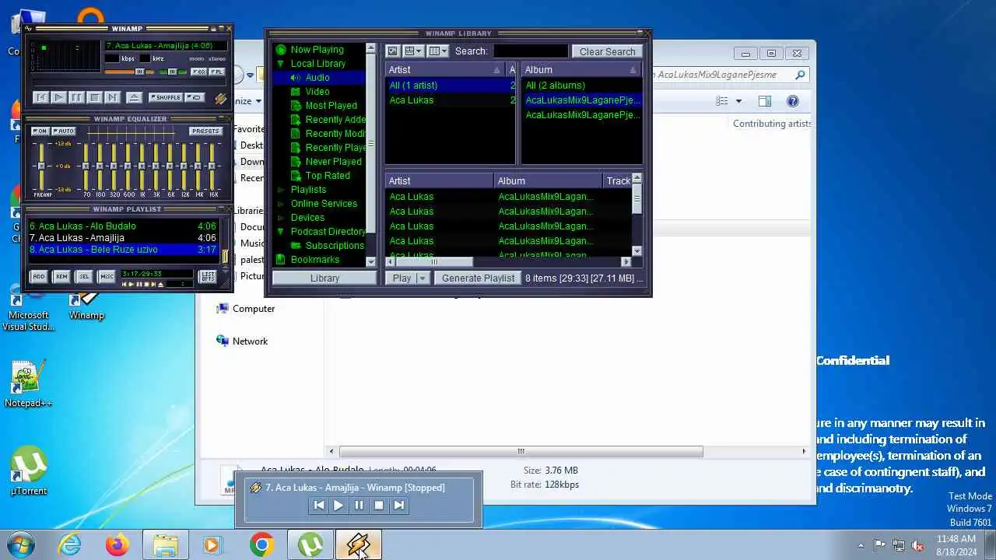Open Bookmarks in the library tree
The height and width of the screenshot is (560, 996).
click(314, 260)
